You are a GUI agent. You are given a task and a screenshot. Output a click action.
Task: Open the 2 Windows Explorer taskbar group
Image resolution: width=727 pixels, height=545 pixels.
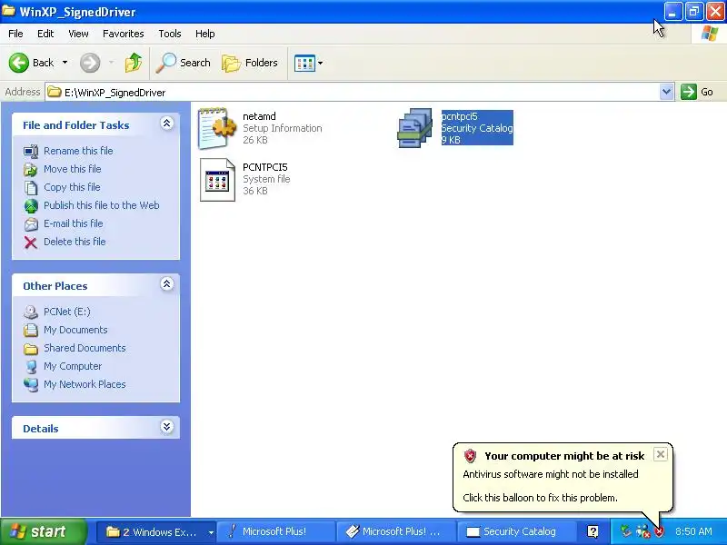point(157,531)
